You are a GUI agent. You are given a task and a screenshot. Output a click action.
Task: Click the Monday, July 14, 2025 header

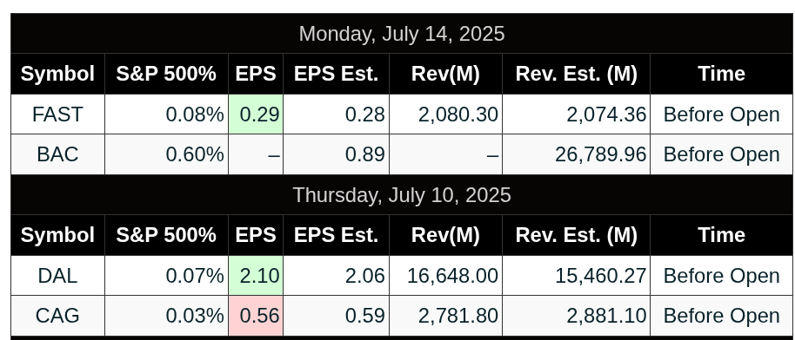(402, 34)
